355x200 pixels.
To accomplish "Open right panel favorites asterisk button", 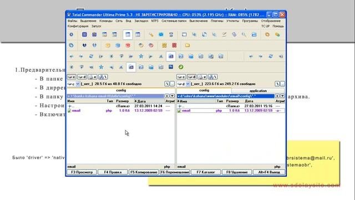I will tap(277, 96).
